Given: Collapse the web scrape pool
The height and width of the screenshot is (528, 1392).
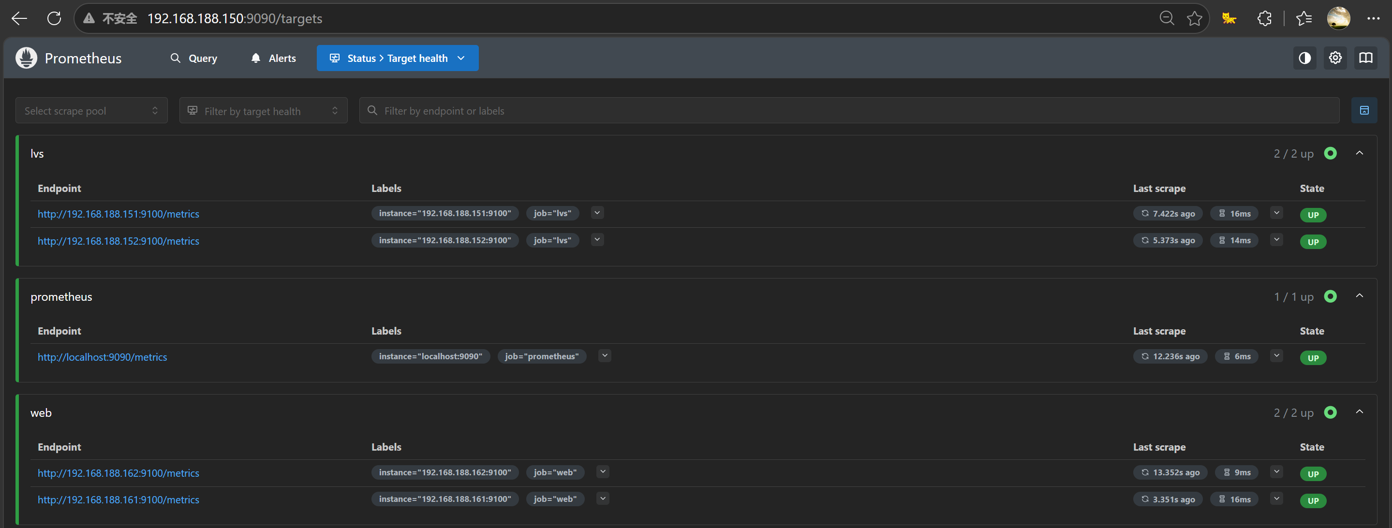Looking at the screenshot, I should pos(1360,412).
